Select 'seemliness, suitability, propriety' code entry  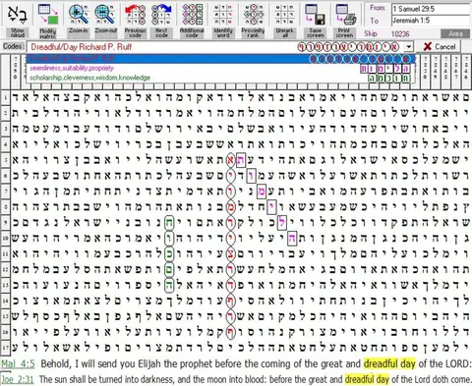point(220,69)
